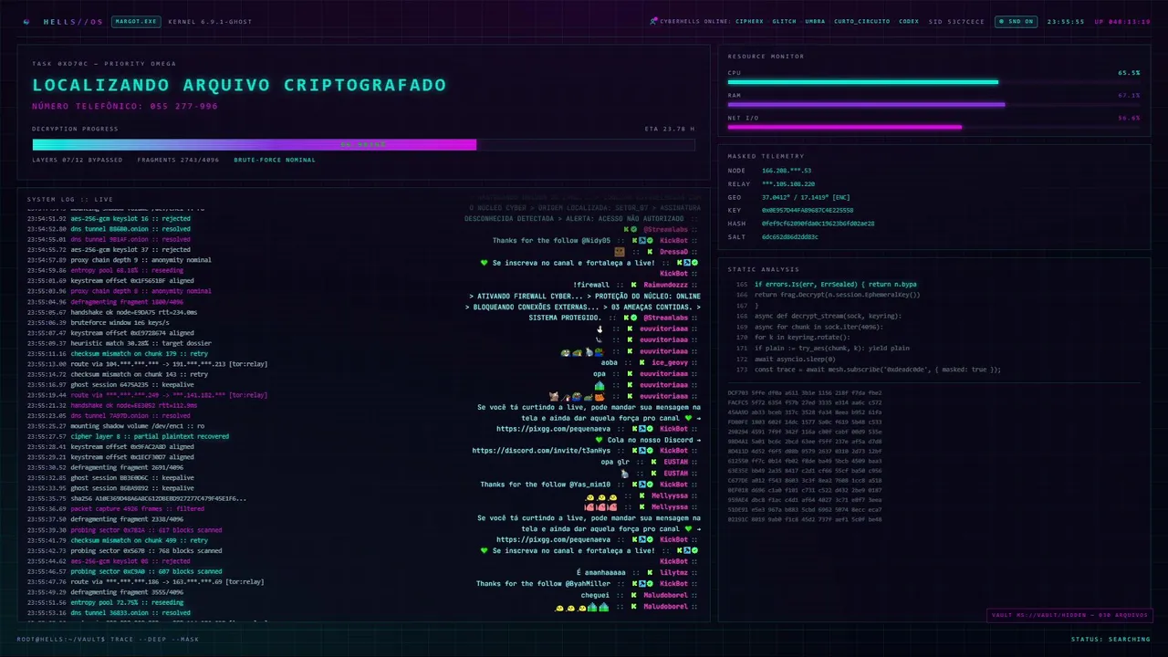Click the 'ETA 23.78 H' readout

(x=670, y=129)
